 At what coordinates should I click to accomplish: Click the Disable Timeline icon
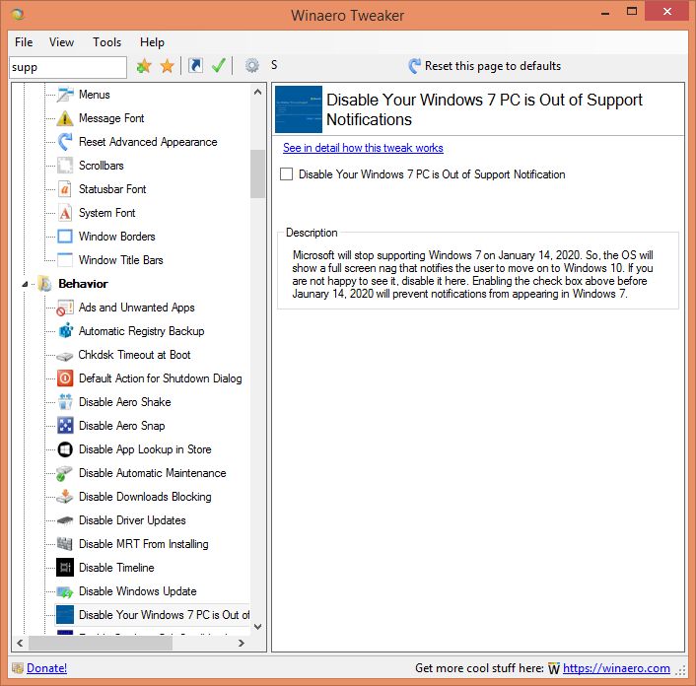coord(65,568)
